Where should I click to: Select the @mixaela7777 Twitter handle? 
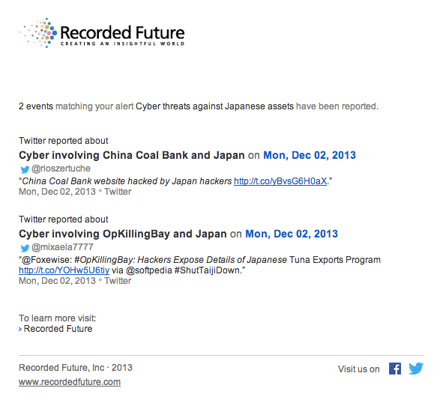click(62, 247)
